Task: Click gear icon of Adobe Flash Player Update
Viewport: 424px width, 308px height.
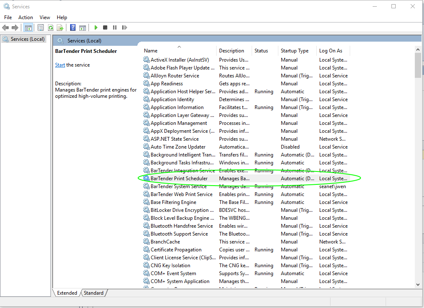Action: tap(146, 67)
